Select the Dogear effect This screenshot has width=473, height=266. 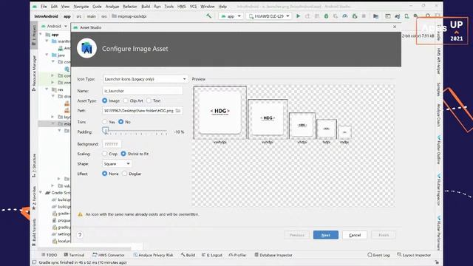[125, 174]
